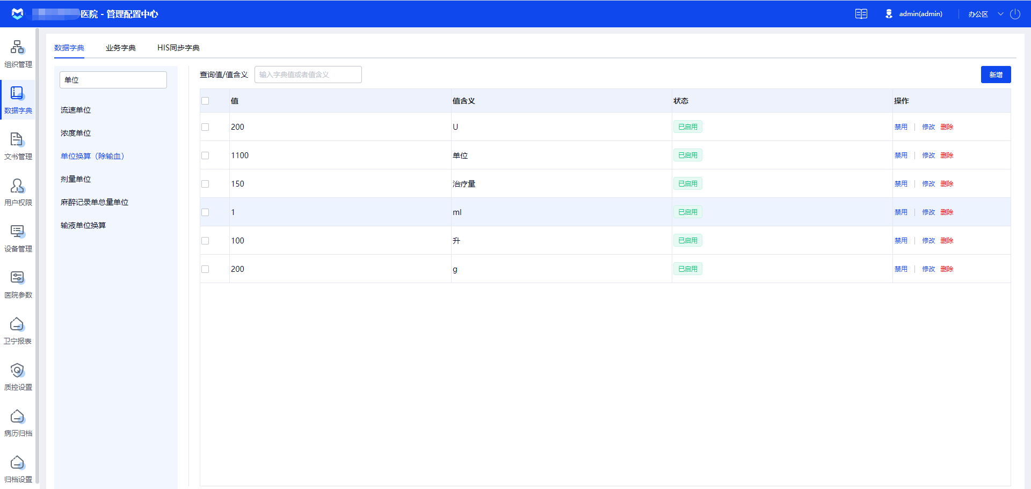
Task: Switch to 数据字典 tab
Action: 69,48
